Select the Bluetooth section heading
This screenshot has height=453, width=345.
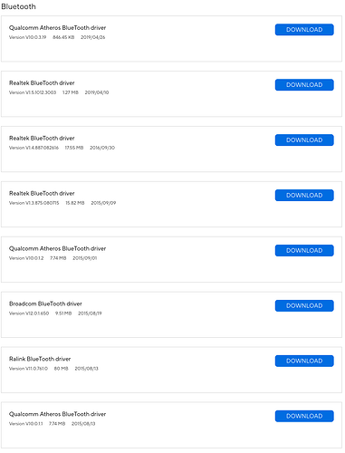click(18, 6)
